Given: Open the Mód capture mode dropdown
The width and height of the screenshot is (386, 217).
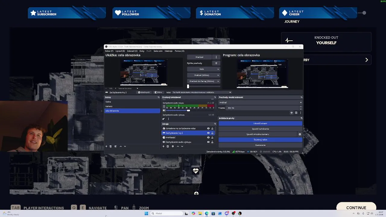Looking at the screenshot, I should point(201,93).
